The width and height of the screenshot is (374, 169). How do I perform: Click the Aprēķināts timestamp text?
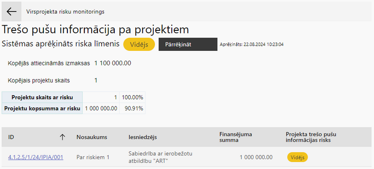[x=252, y=44]
